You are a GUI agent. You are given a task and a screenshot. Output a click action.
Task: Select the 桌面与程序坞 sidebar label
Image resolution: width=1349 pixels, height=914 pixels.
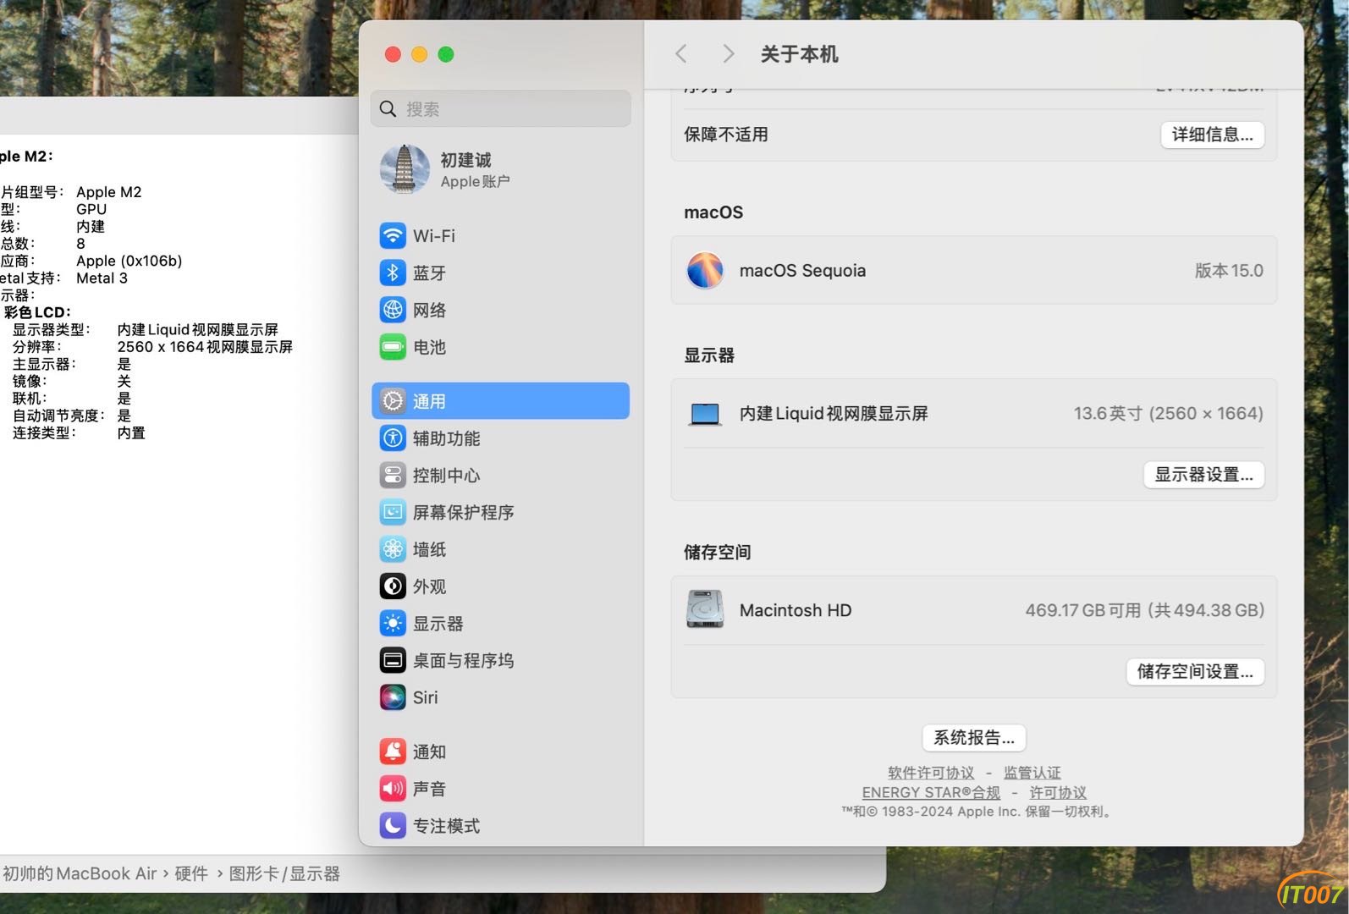[463, 660]
